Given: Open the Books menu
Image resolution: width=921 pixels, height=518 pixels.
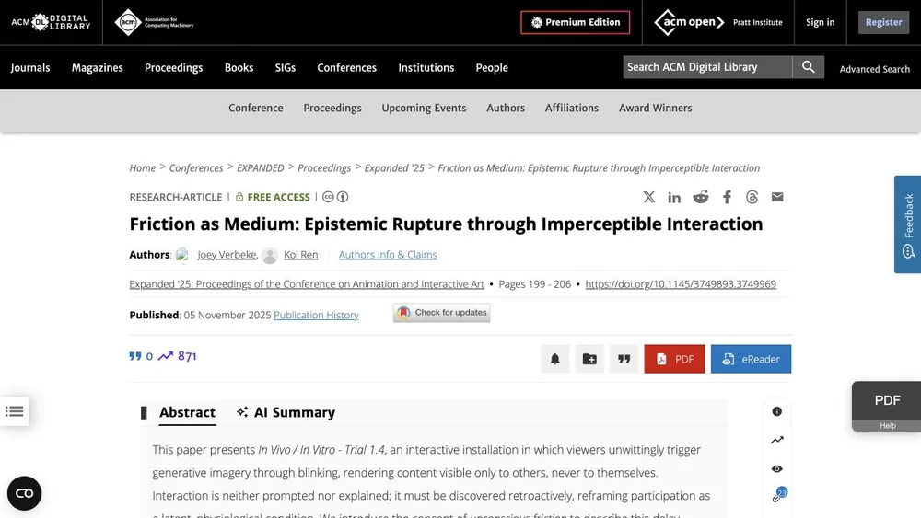Looking at the screenshot, I should point(239,67).
